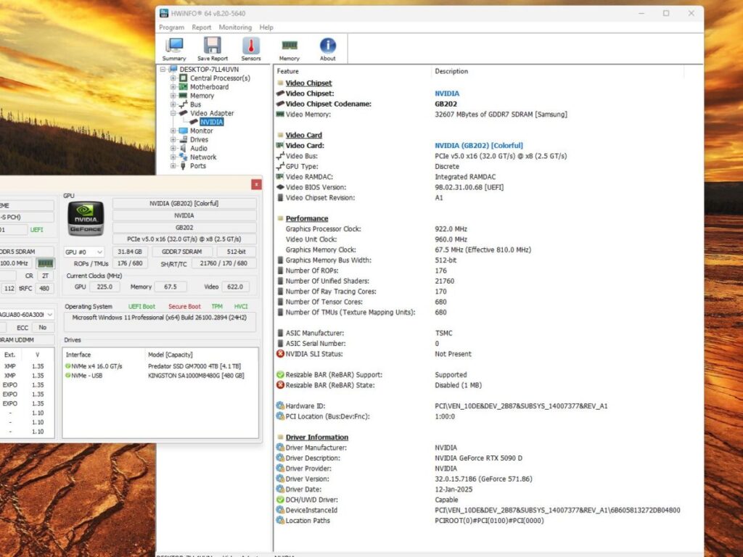Click the NVIDIA GeForce logo in GPU panel

point(86,219)
